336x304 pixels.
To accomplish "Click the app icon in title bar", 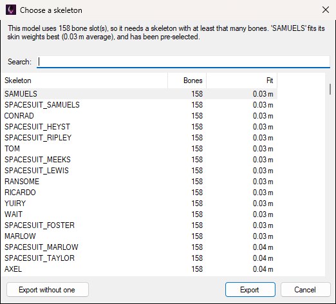I will click(11, 10).
